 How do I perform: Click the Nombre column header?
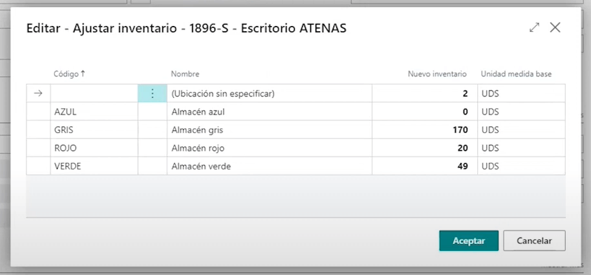click(x=185, y=74)
